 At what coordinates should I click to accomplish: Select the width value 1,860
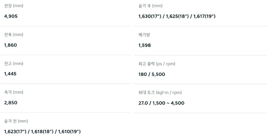pyautogui.click(x=11, y=45)
